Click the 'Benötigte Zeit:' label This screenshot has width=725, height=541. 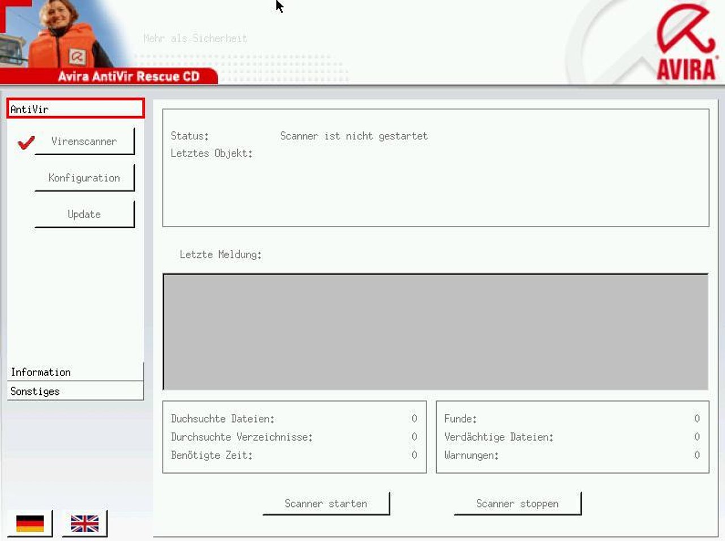coord(212,455)
